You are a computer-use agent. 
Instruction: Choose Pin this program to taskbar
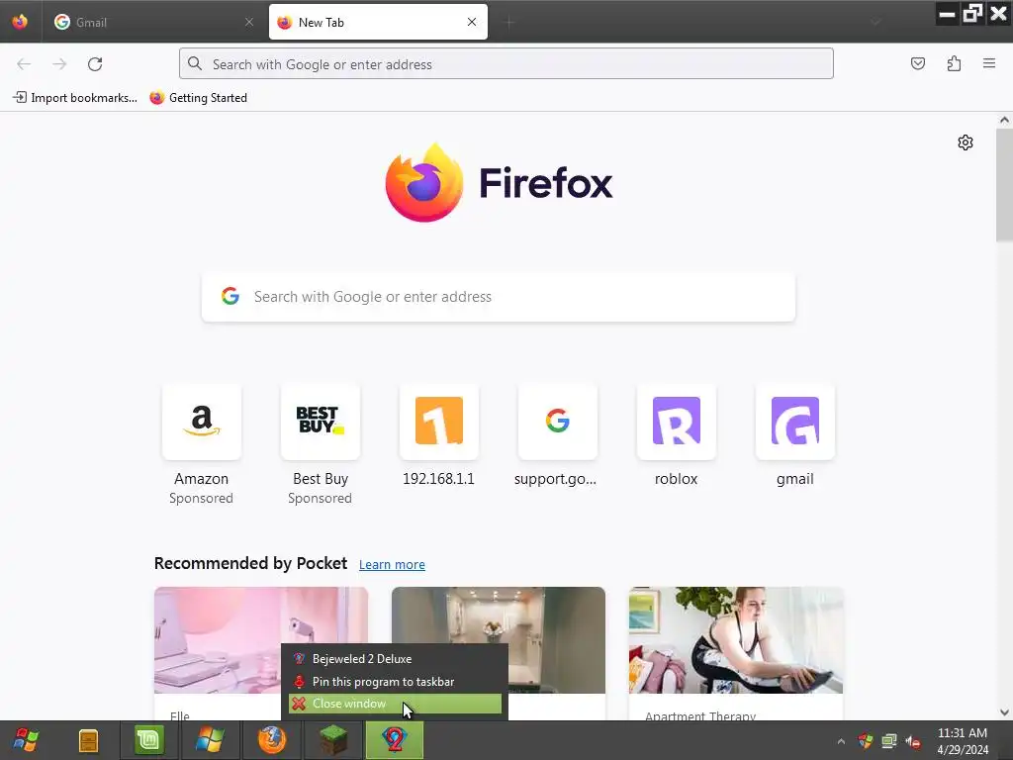(x=395, y=681)
